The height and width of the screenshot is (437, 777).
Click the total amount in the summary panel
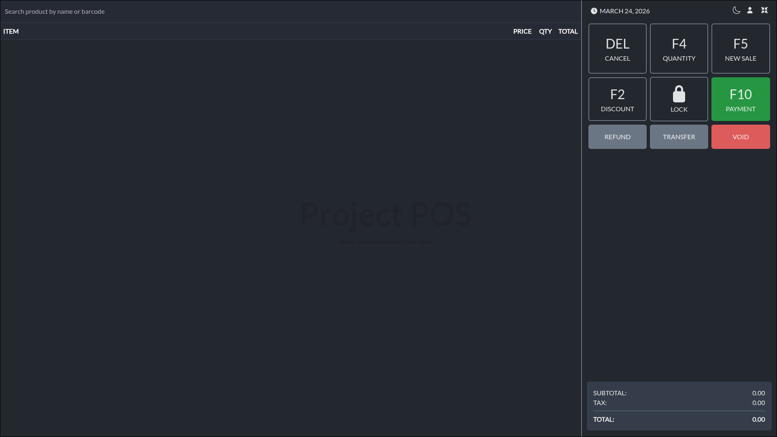[758, 420]
